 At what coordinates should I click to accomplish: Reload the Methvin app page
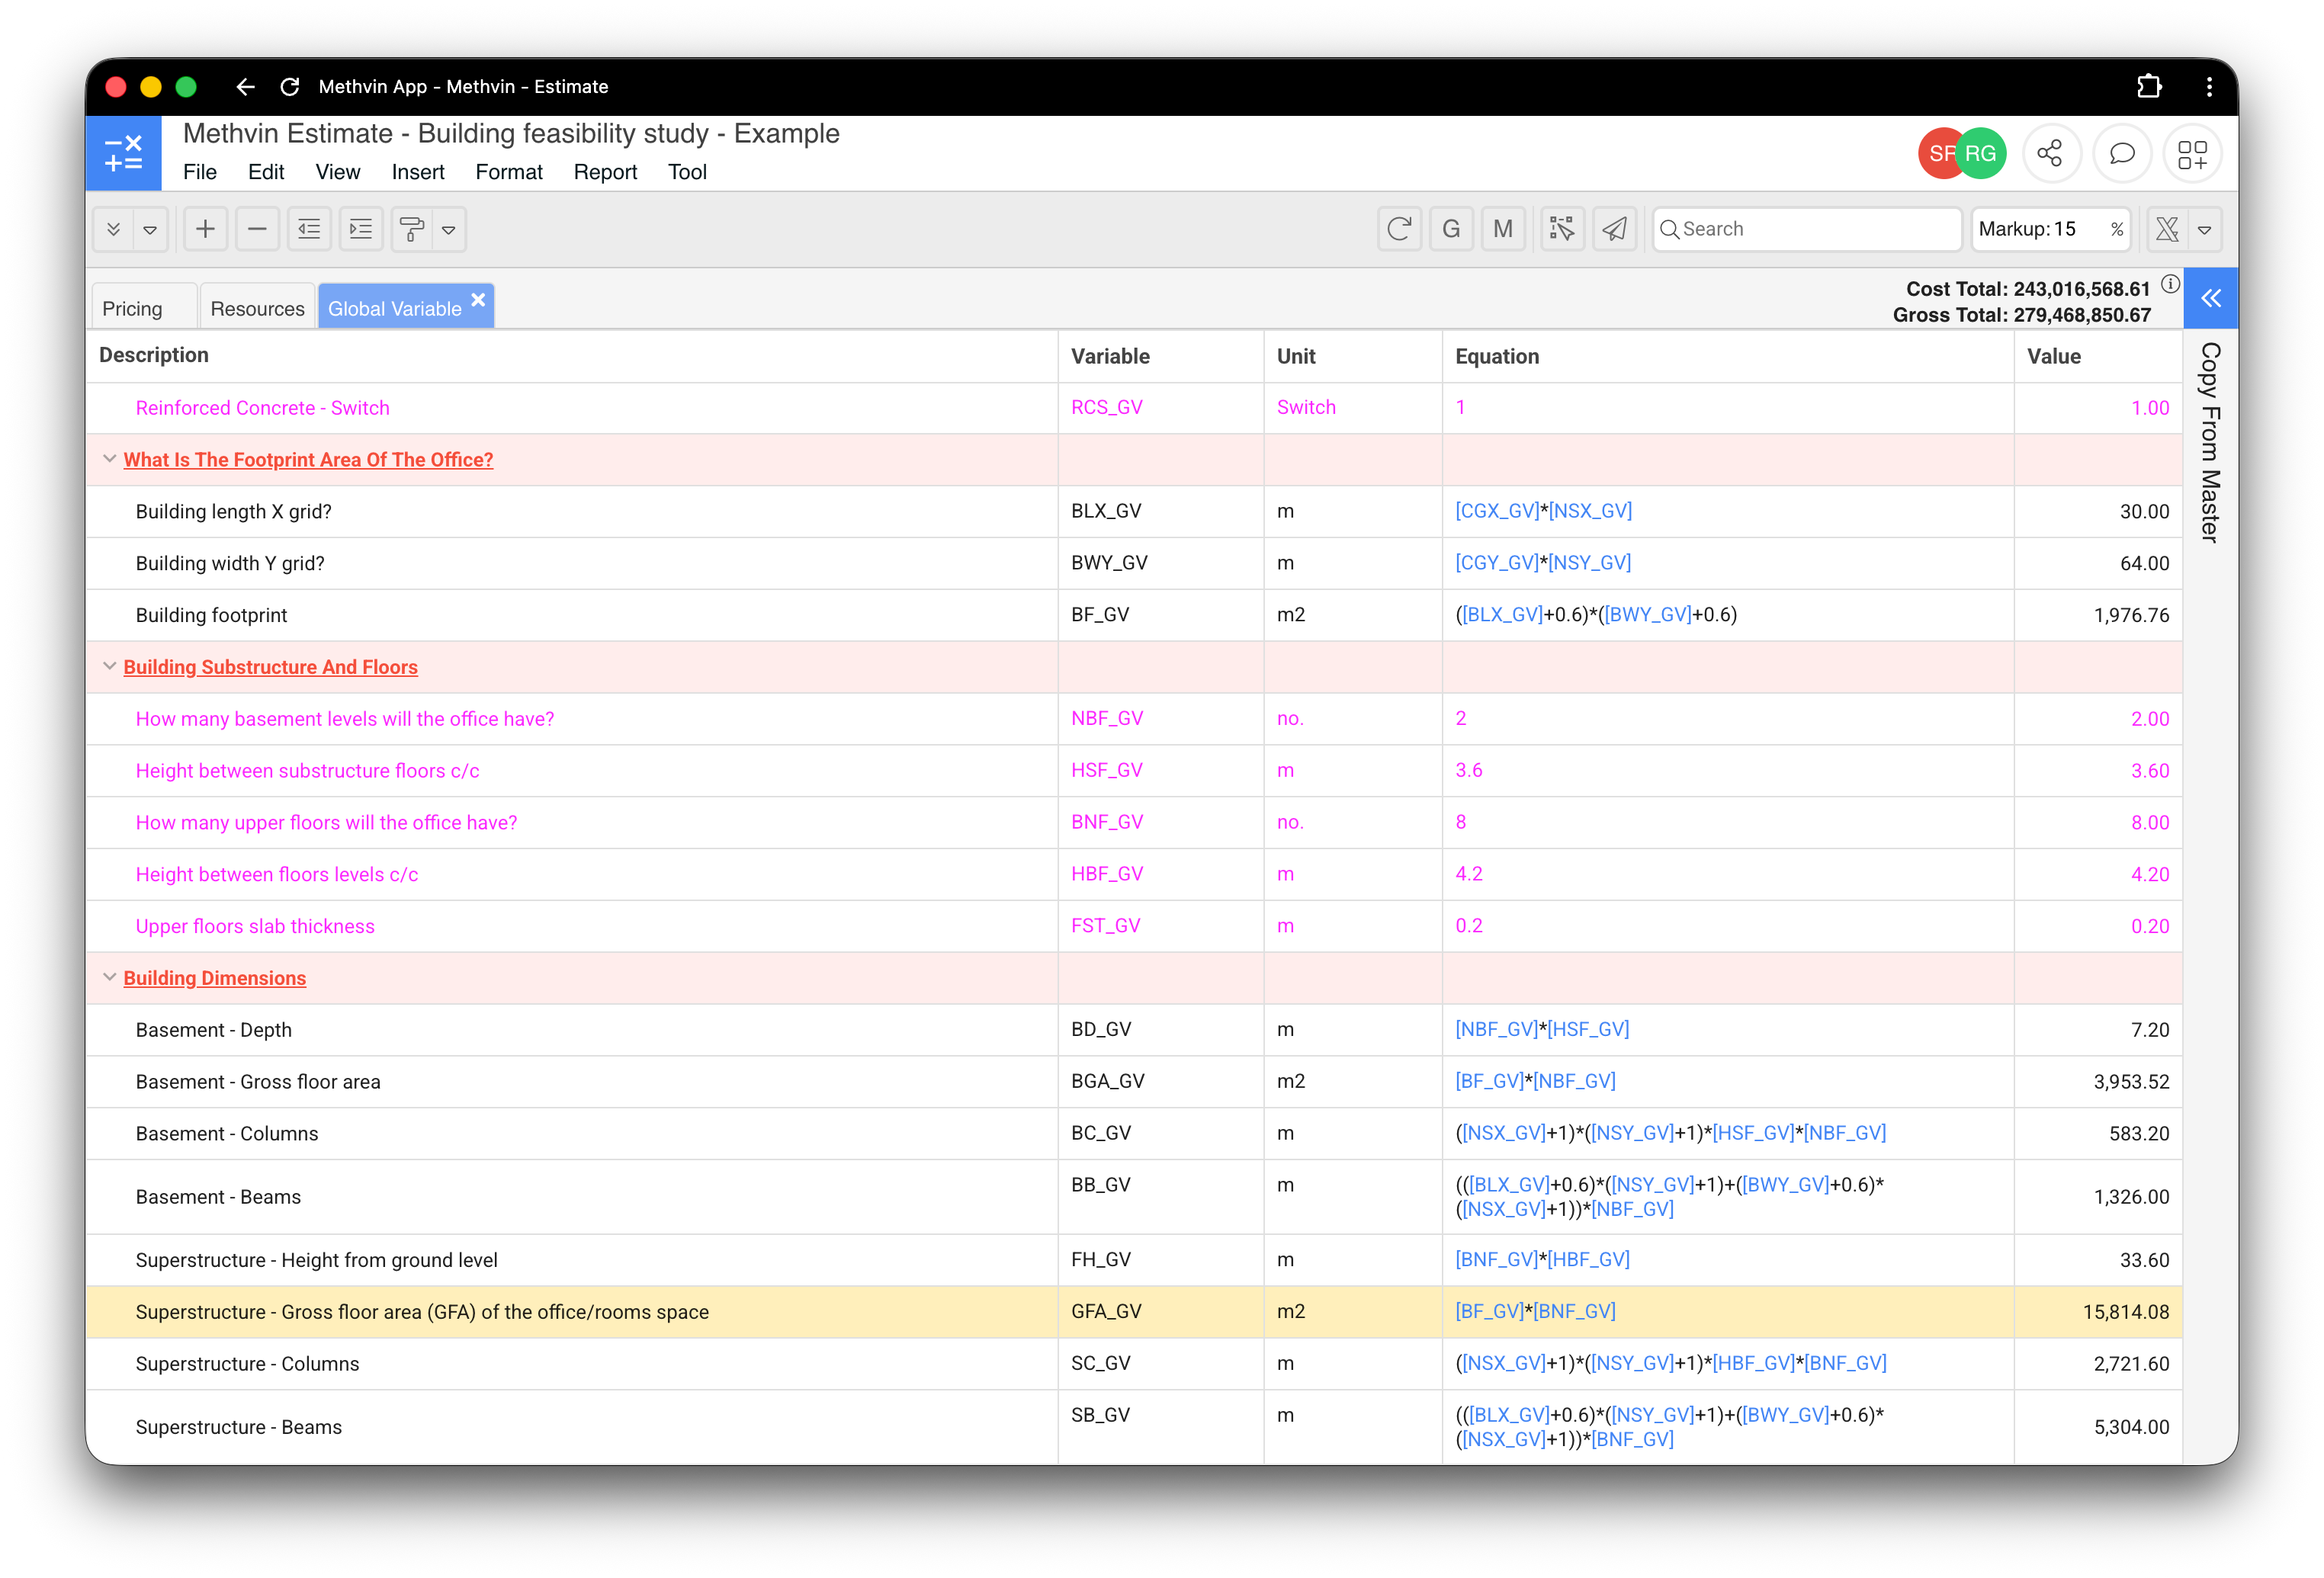[x=290, y=87]
